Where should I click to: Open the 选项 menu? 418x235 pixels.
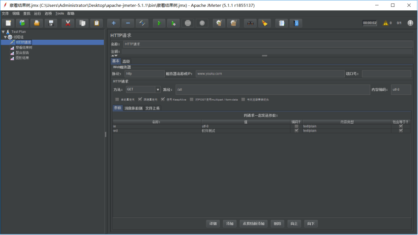point(48,14)
